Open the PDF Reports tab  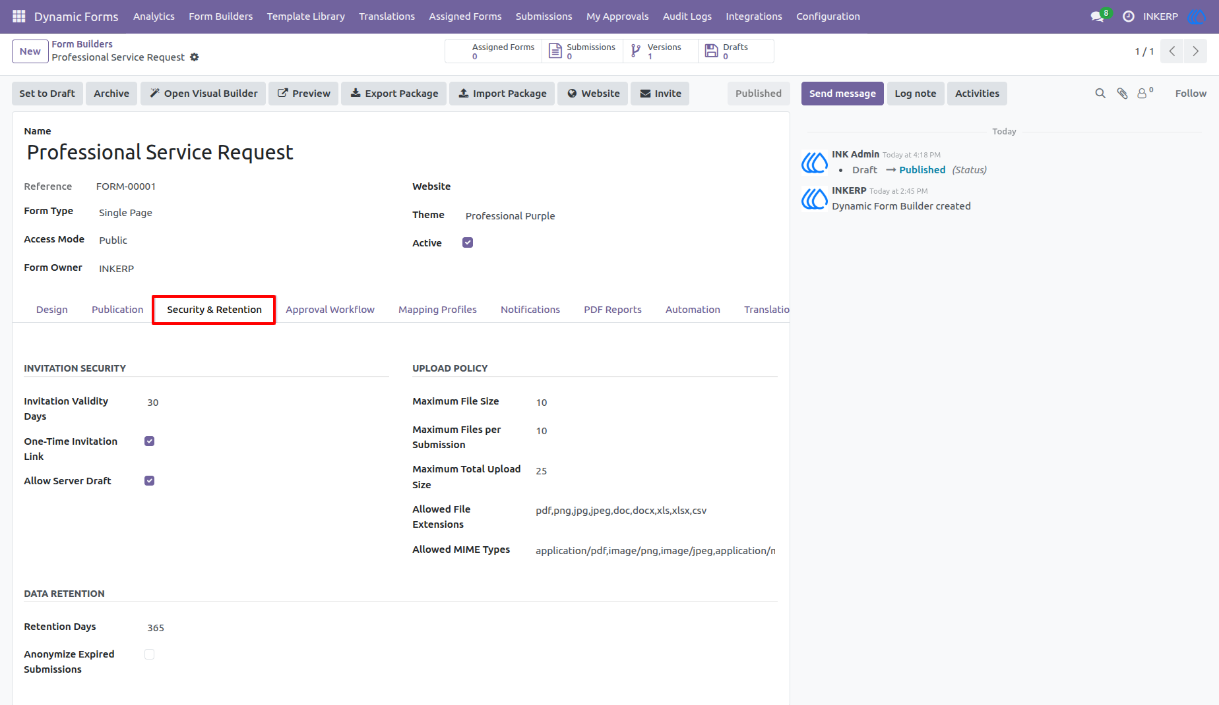tap(613, 310)
